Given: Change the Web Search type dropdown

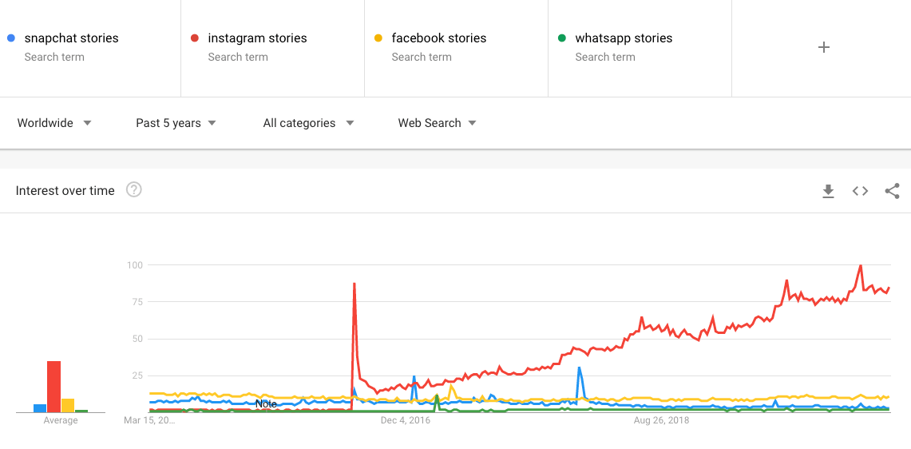Looking at the screenshot, I should tap(438, 123).
